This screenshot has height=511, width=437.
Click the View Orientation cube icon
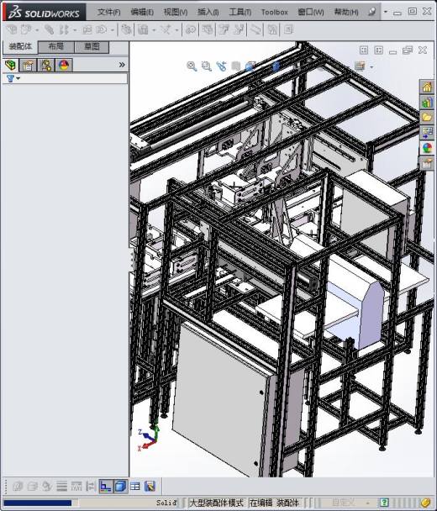[x=250, y=66]
